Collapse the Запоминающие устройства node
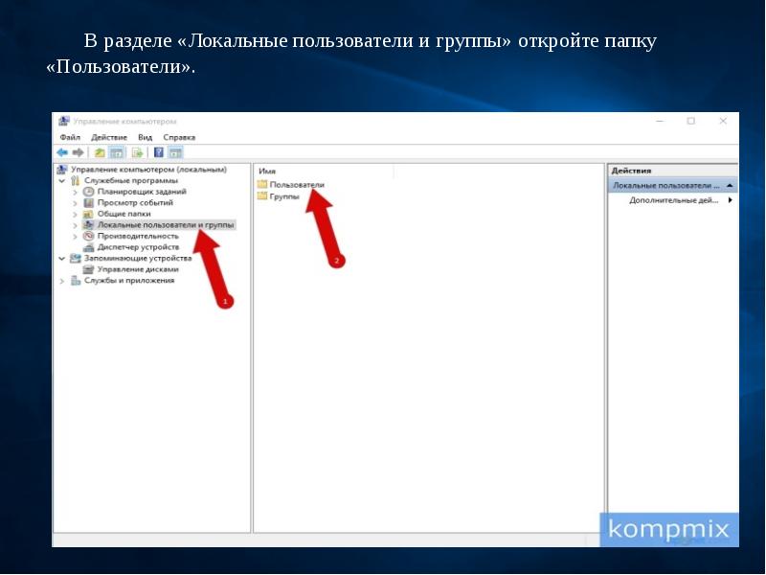Screen dimensions: 766x575 pyautogui.click(x=63, y=258)
